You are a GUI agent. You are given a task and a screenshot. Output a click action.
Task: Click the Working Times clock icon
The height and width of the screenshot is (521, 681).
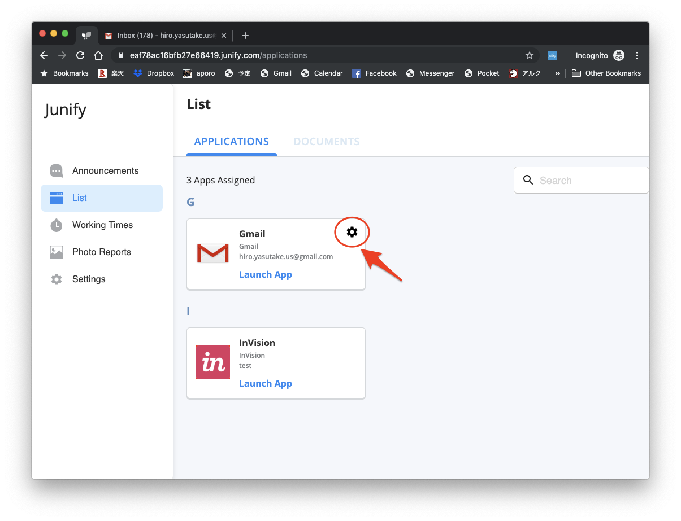[57, 225]
